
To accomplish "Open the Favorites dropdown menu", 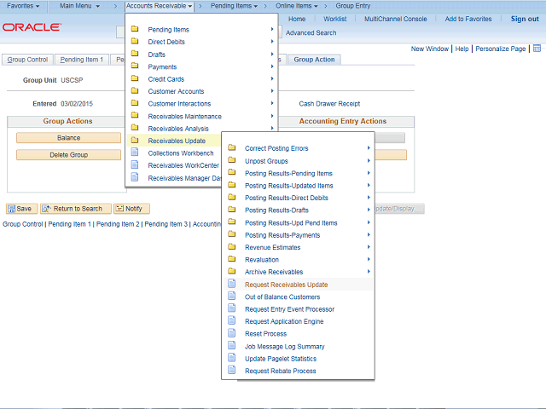I will 23,6.
